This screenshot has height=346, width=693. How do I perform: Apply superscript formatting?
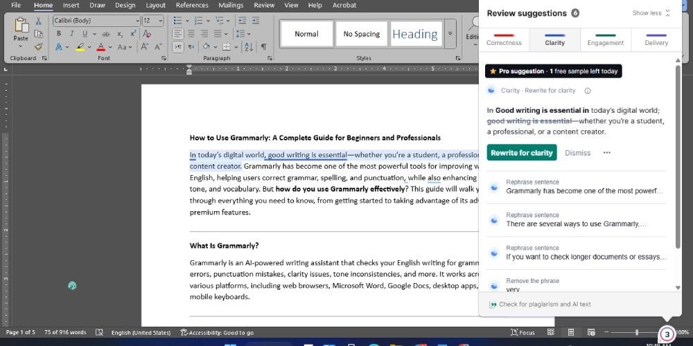coord(133,34)
